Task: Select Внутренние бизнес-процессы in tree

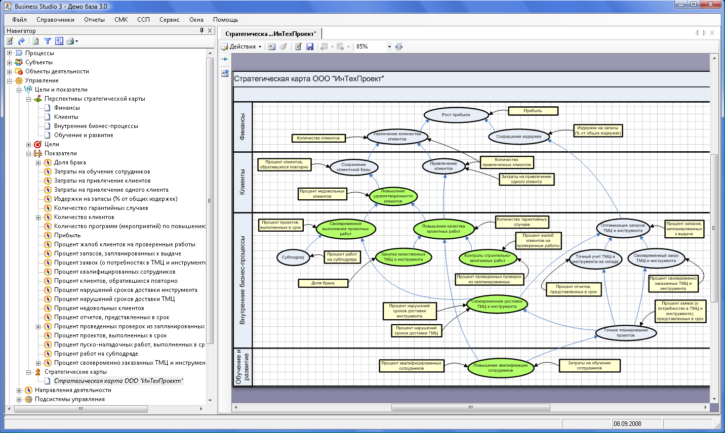Action: point(96,126)
